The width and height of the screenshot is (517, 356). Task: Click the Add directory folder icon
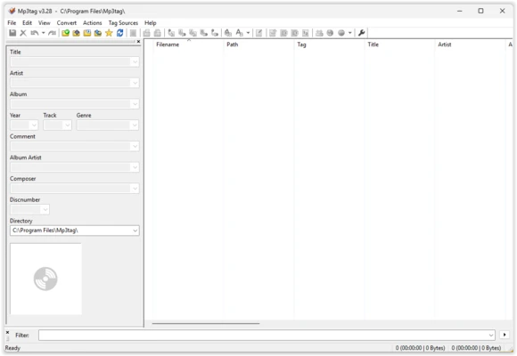[x=76, y=33]
